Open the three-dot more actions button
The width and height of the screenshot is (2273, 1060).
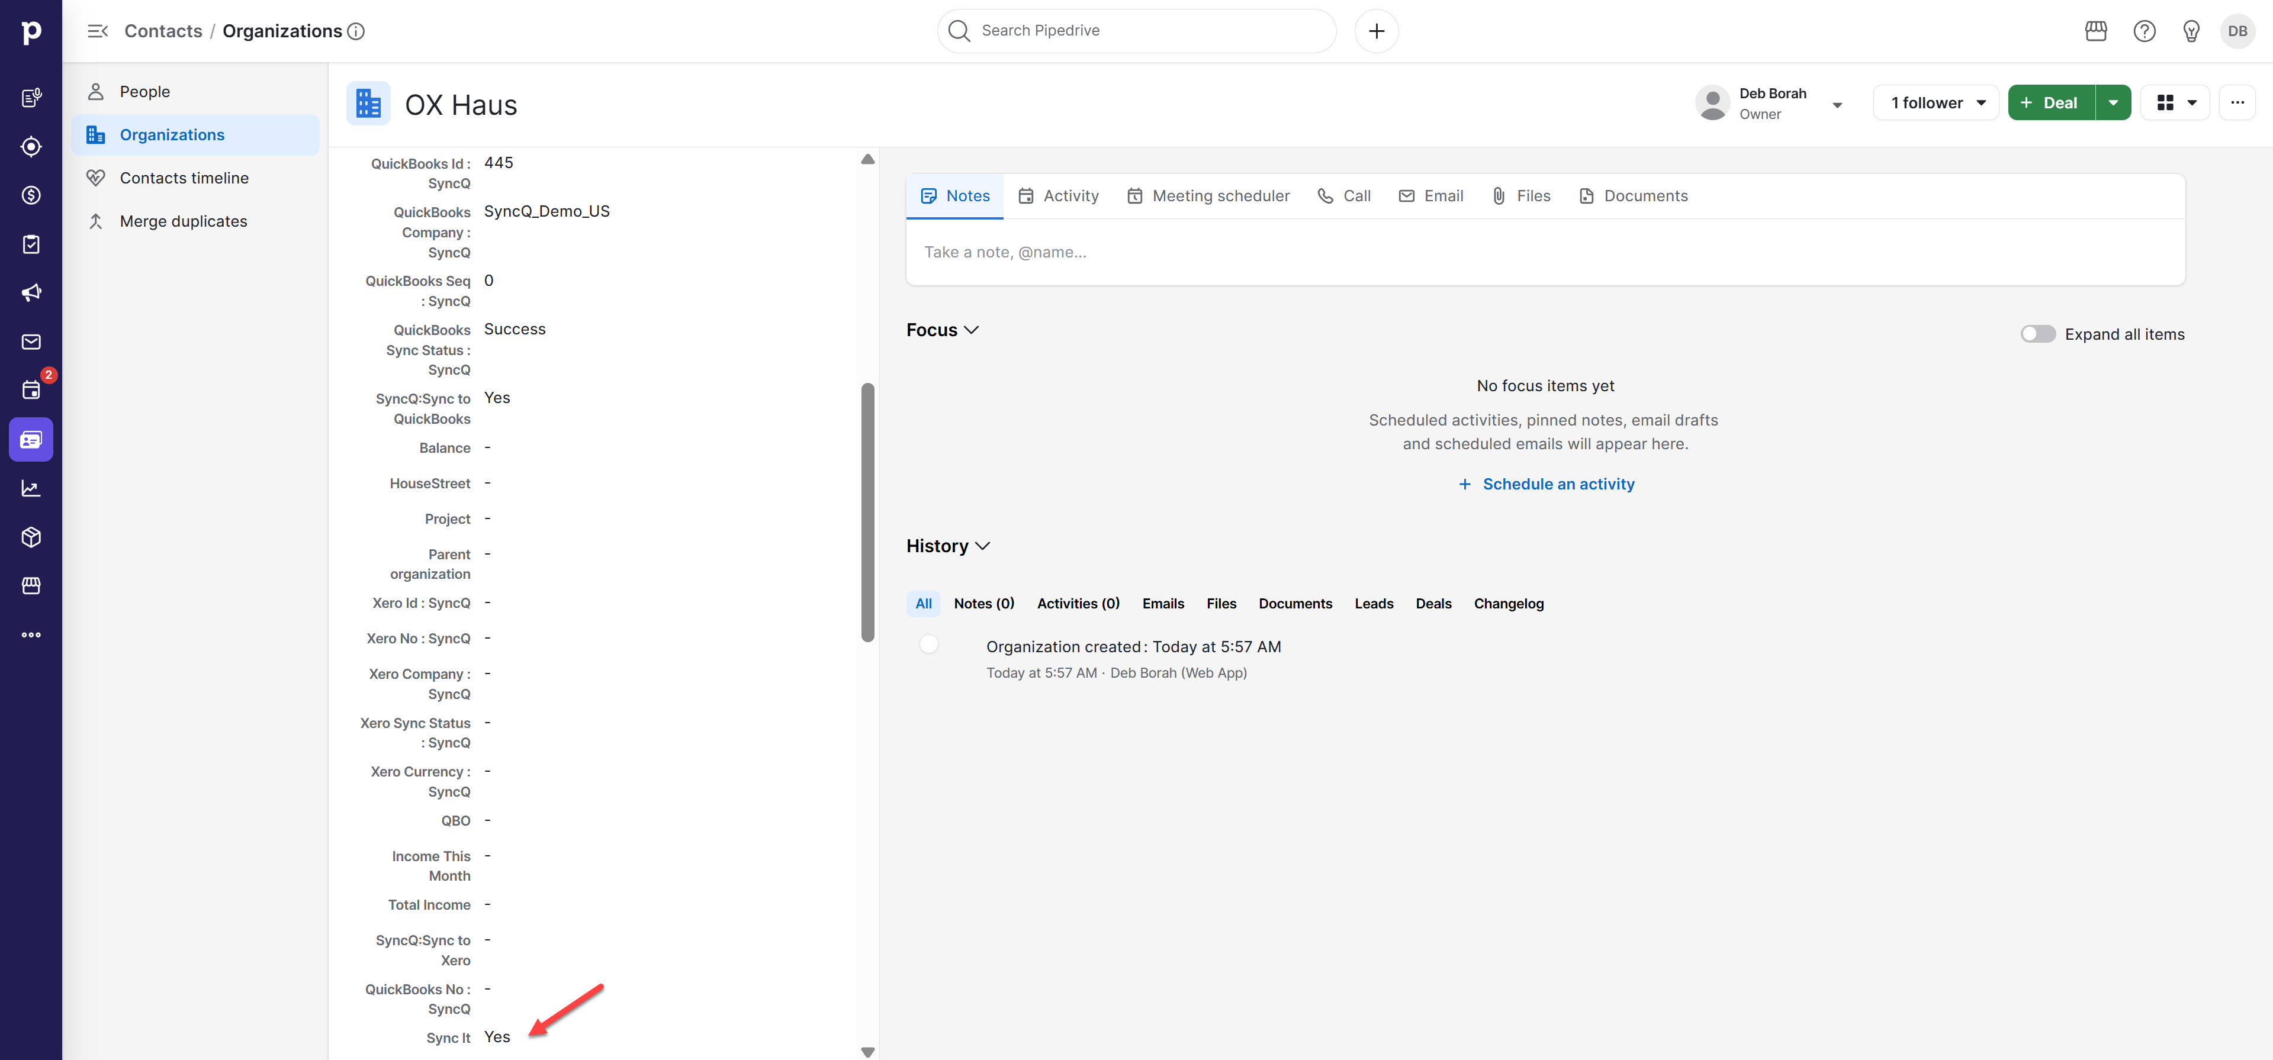click(2237, 103)
